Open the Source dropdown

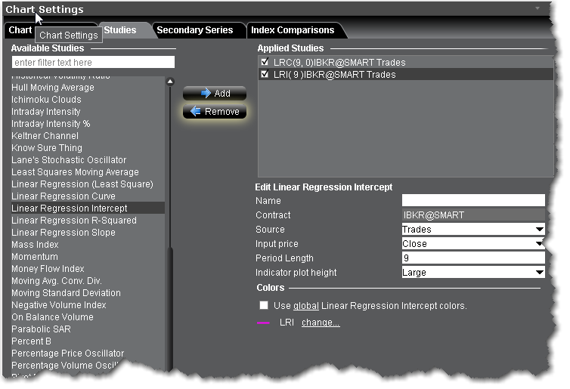[539, 230]
